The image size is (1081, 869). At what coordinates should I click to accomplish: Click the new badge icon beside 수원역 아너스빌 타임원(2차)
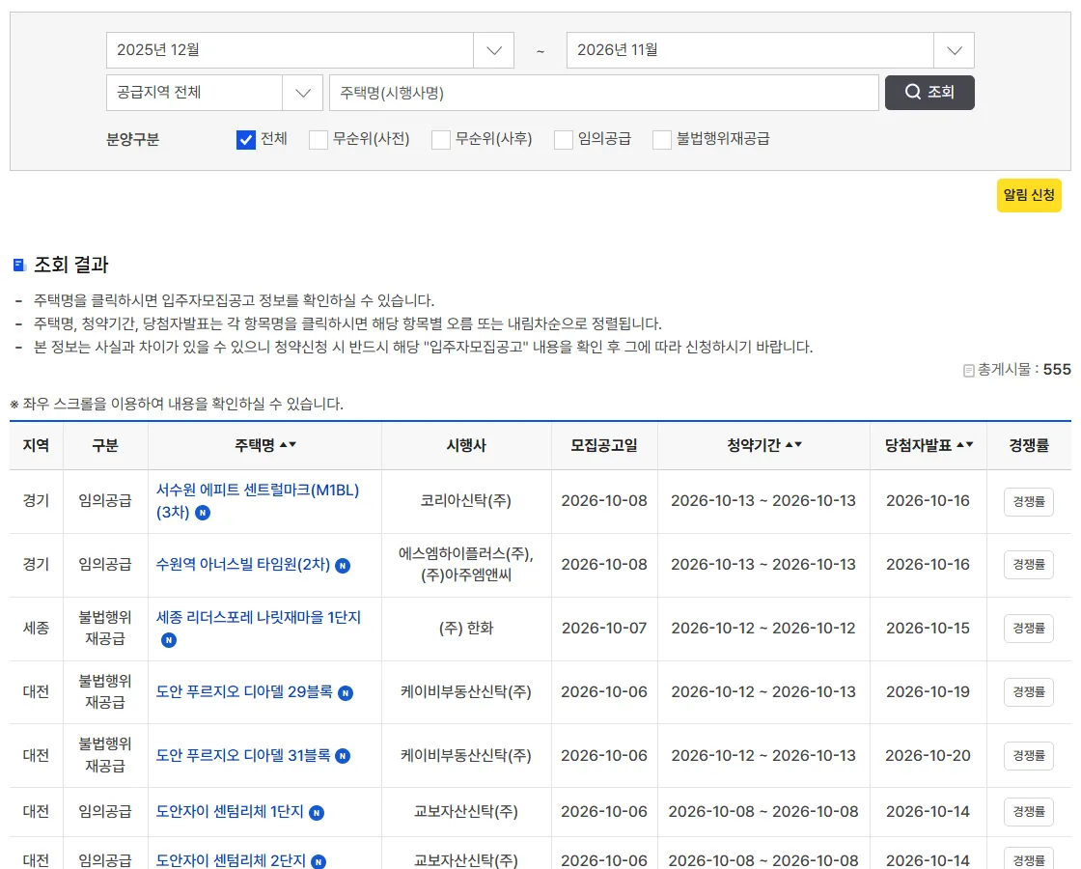point(343,566)
